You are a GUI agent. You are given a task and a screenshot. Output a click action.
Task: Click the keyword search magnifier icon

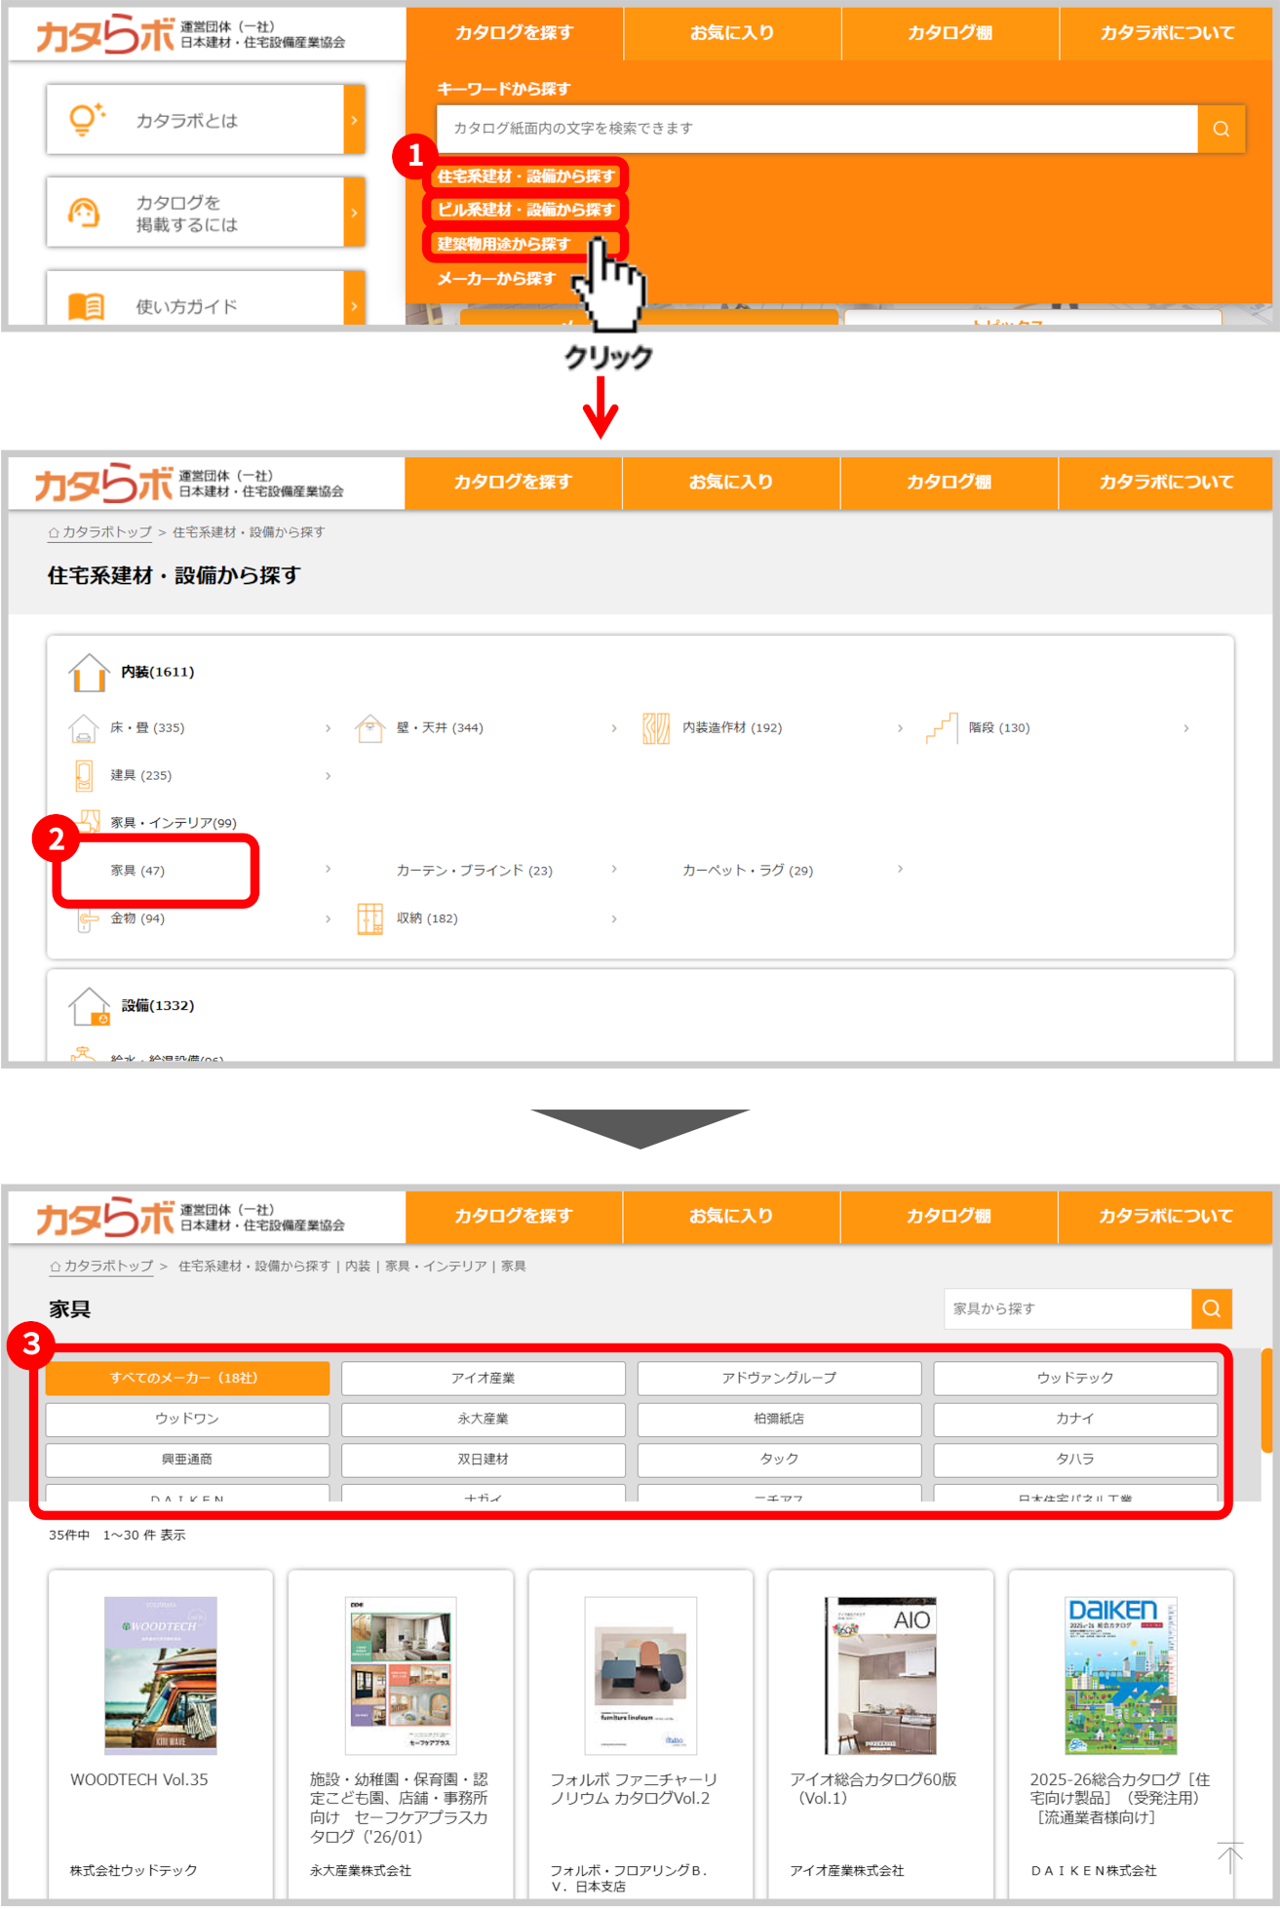(x=1221, y=129)
